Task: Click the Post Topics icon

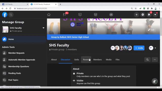Action: tap(4, 80)
